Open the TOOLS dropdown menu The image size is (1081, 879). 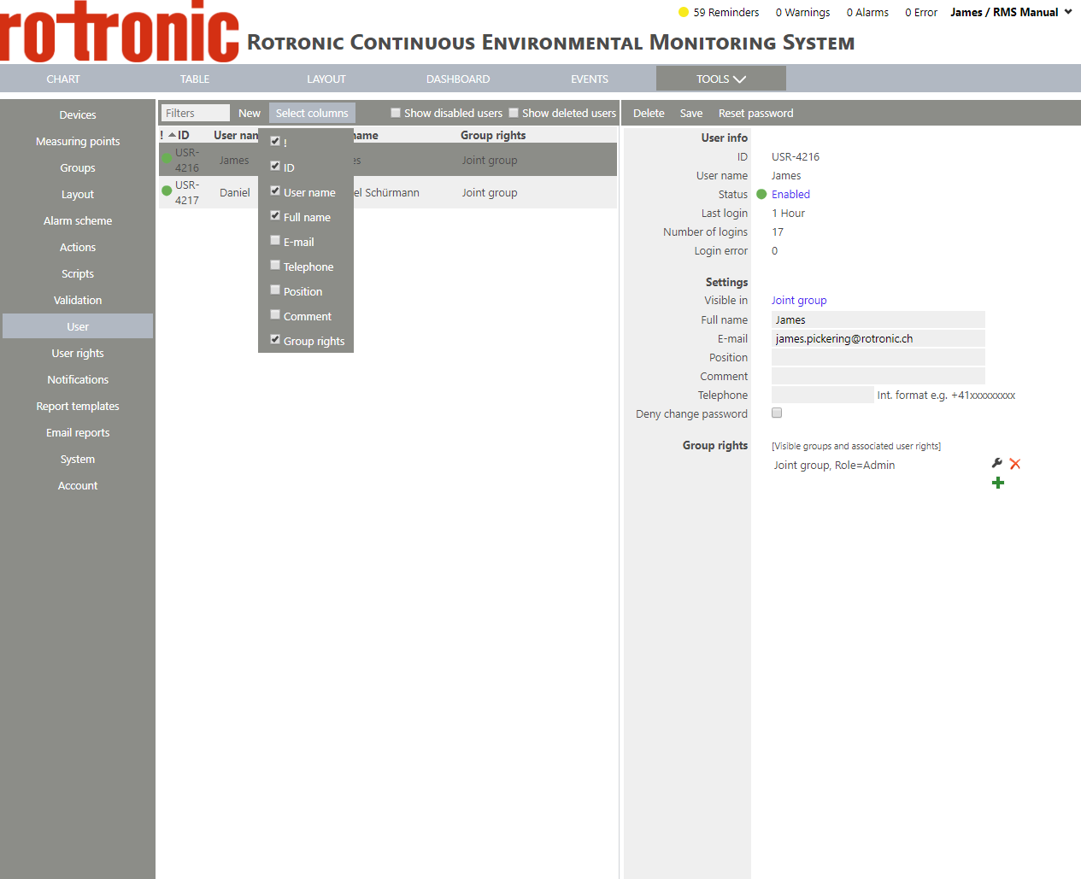[721, 79]
